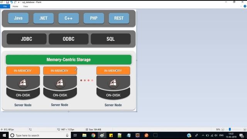
Task: Open Task View from taskbar
Action: coord(75,136)
